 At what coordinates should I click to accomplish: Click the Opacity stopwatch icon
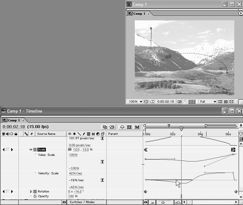(x=35, y=196)
